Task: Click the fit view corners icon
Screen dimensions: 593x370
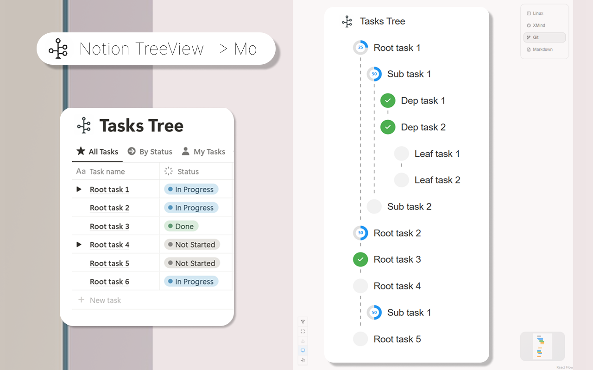Action: tap(303, 332)
